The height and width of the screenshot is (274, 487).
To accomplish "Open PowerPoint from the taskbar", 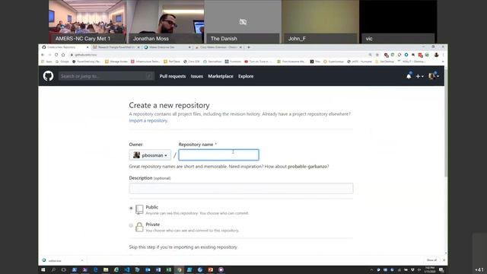I will point(211,270).
